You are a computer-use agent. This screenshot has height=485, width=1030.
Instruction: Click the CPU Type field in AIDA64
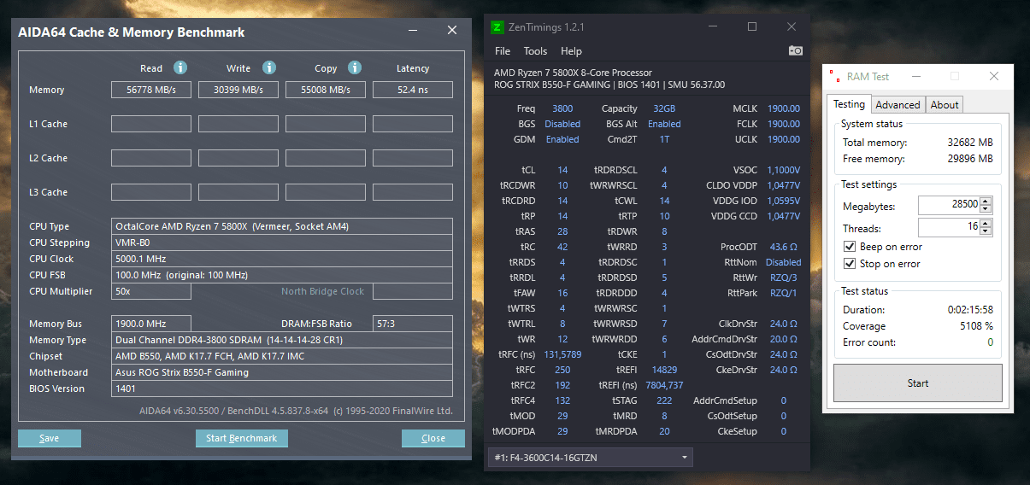coord(282,226)
